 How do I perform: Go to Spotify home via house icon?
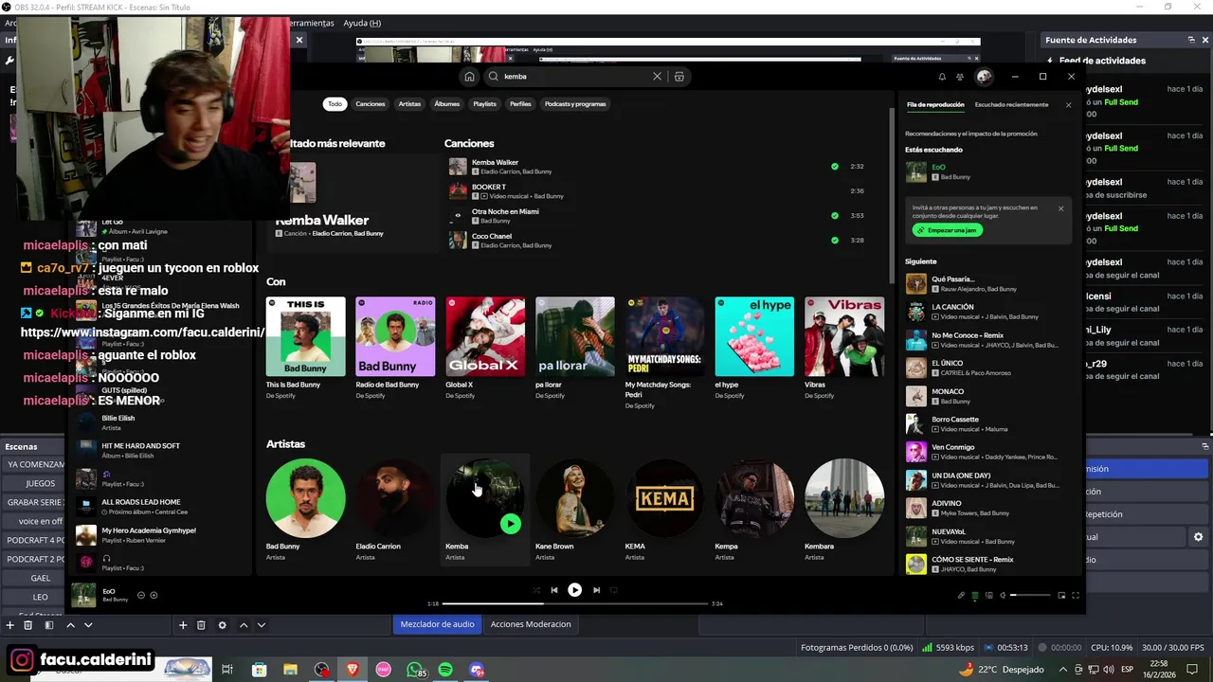tap(469, 77)
